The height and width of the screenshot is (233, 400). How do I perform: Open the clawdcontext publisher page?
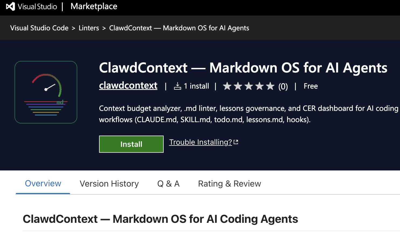click(x=128, y=86)
